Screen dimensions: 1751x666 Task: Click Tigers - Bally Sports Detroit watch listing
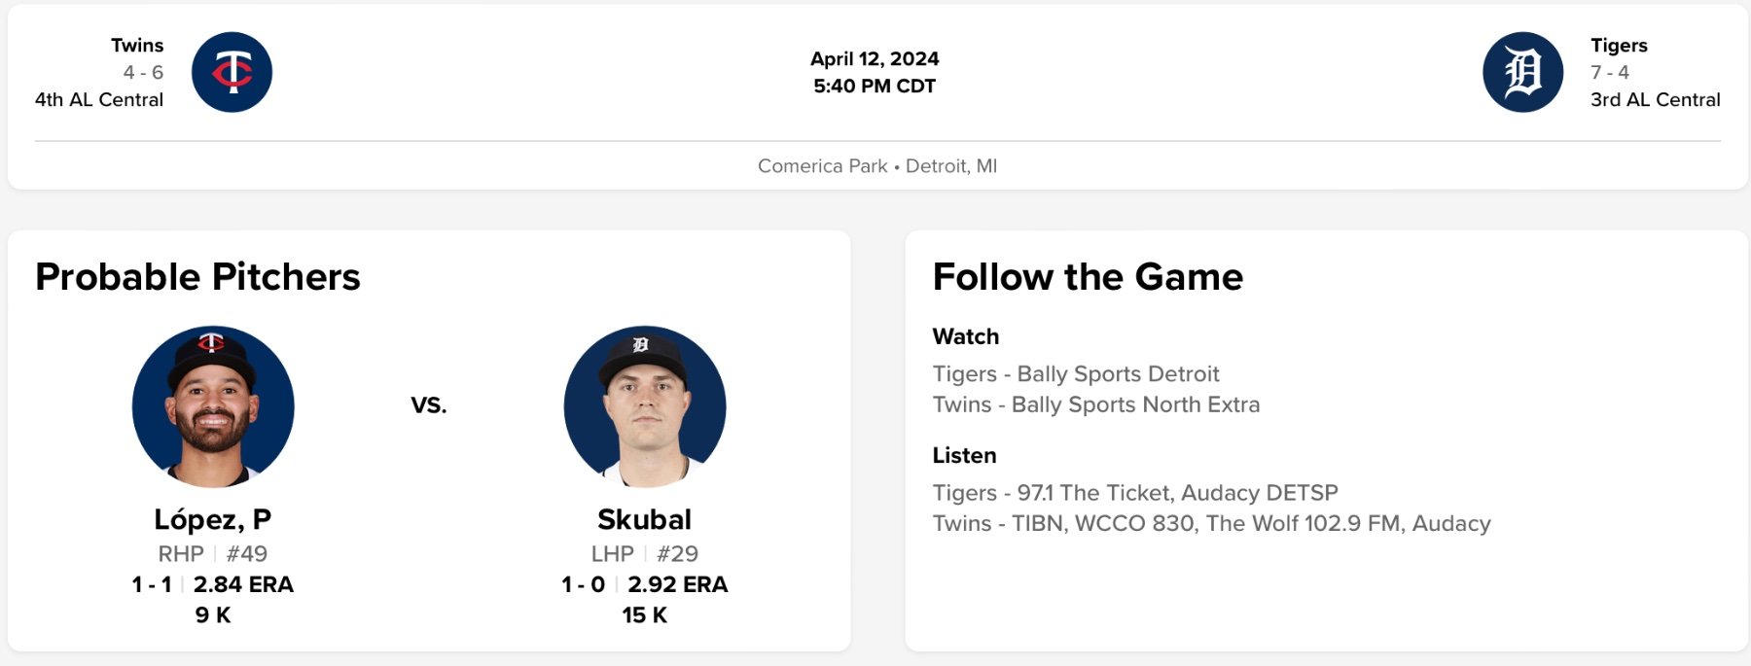pyautogui.click(x=1075, y=374)
